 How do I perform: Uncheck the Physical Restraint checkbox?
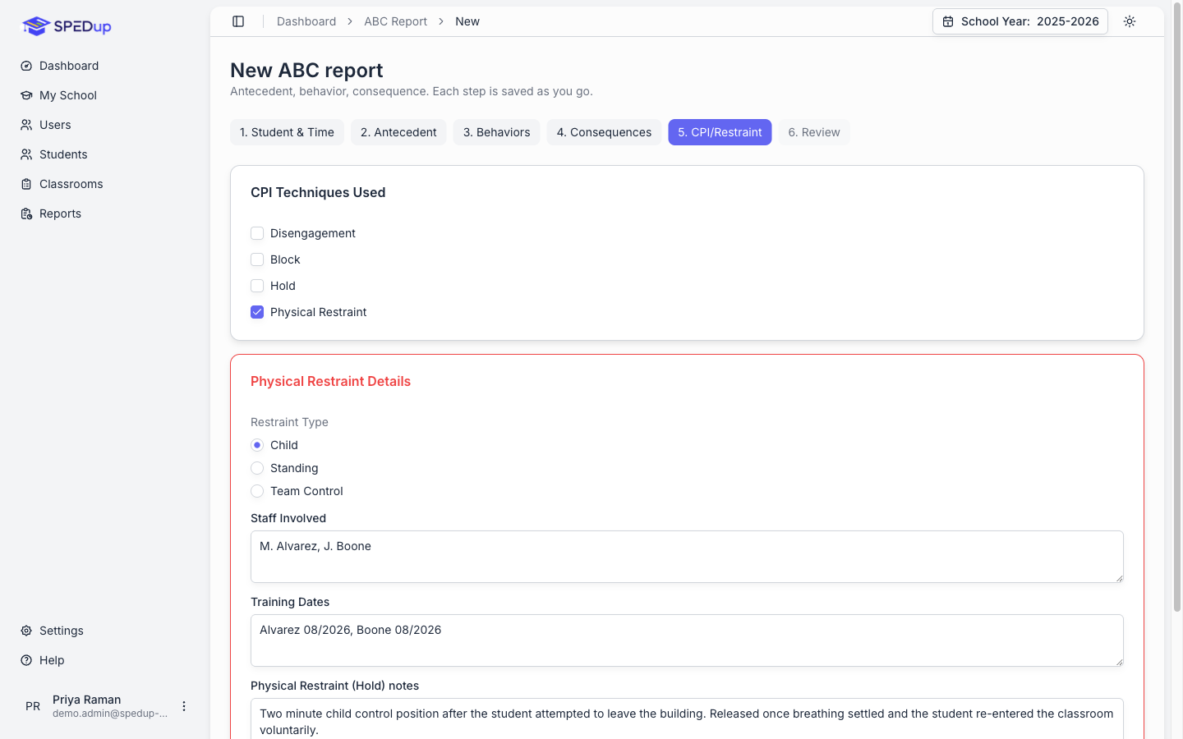(257, 312)
